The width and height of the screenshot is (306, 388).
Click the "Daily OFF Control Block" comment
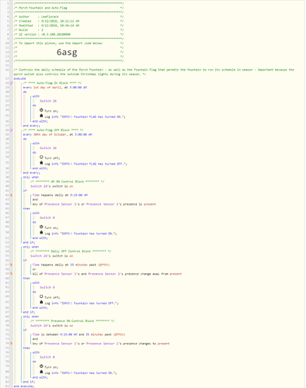tap(71, 251)
